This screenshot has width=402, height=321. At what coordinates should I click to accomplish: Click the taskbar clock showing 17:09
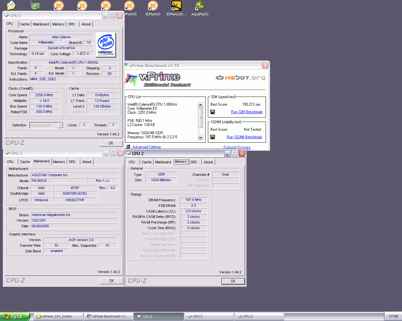393,316
